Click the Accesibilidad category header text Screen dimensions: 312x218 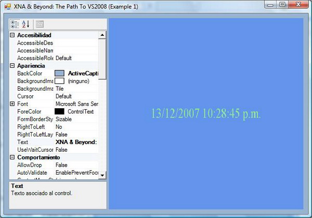pyautogui.click(x=34, y=35)
